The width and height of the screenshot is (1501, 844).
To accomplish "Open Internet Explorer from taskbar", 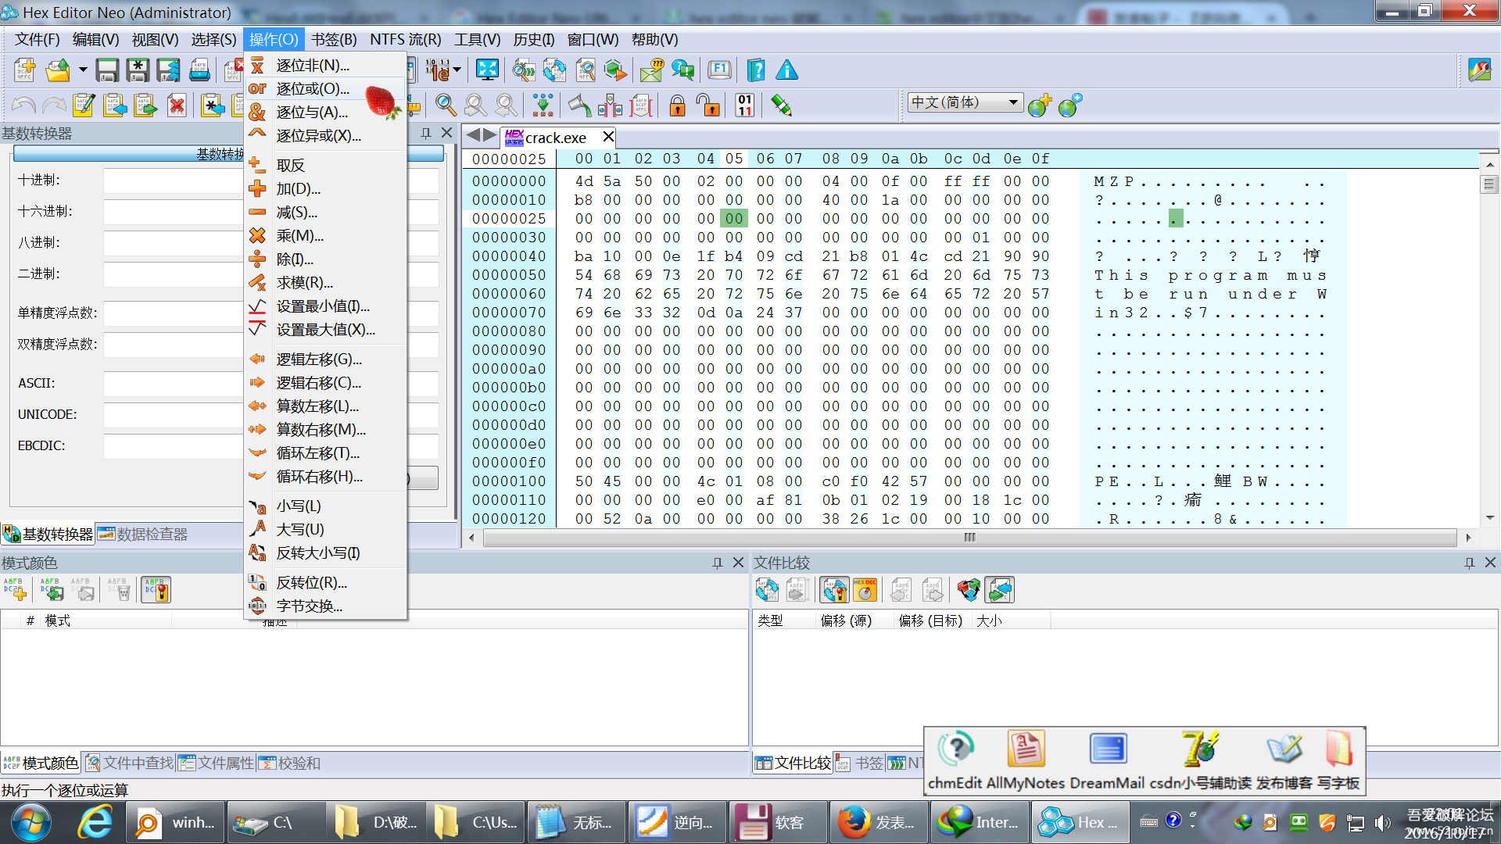I will point(95,822).
